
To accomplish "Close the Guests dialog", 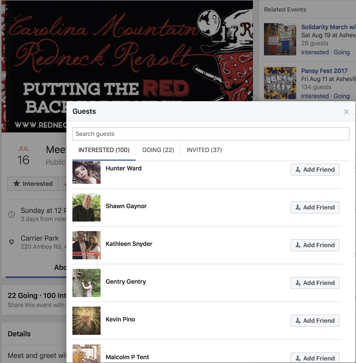I will [x=346, y=112].
